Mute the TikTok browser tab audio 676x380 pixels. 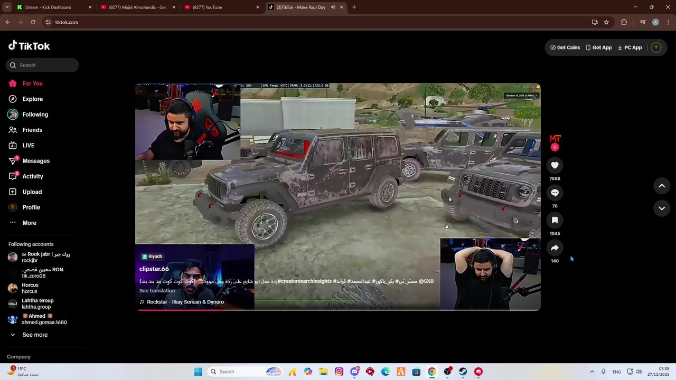coord(333,7)
